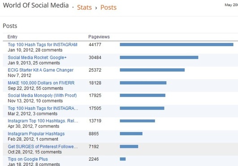Viewport: 238px width, 166px height.
Task: Open the Stats breadcrumb link
Action: pos(84,8)
